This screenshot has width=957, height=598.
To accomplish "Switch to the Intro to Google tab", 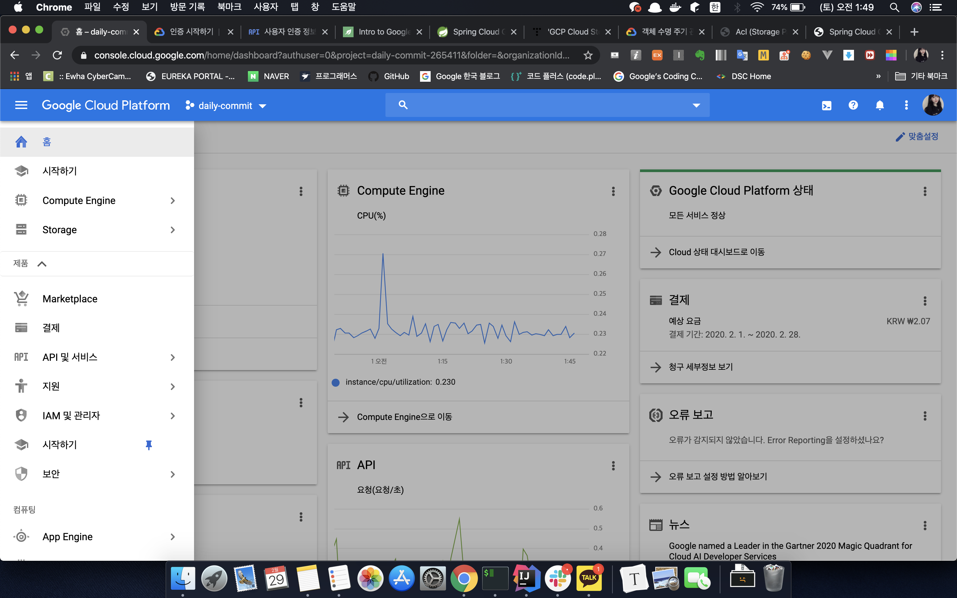I will point(379,32).
